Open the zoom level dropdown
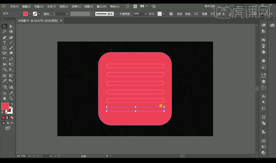This screenshot has width=276, height=163. (x=29, y=156)
